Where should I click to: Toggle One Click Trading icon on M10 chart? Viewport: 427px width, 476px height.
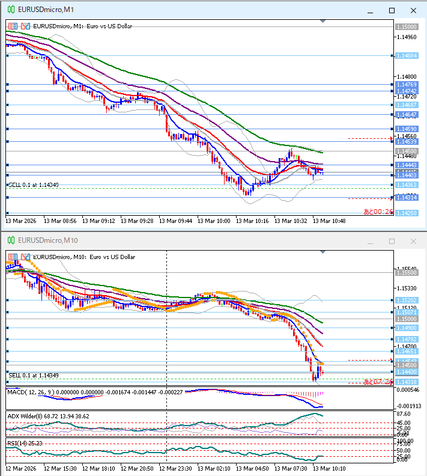click(x=13, y=257)
